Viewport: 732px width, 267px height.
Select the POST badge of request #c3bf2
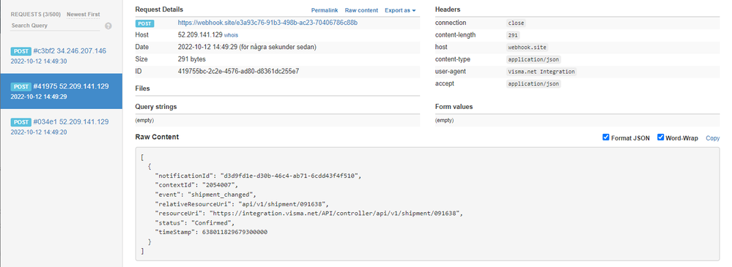21,51
